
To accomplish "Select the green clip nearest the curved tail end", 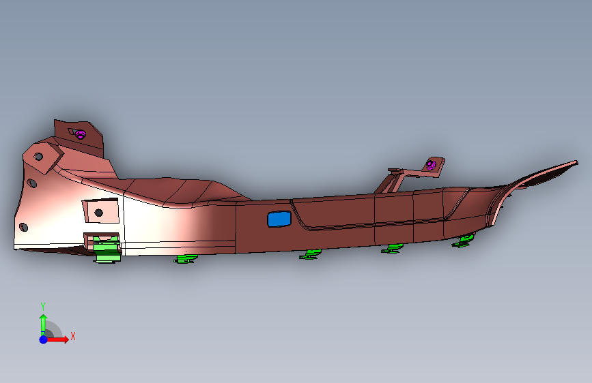I will tap(463, 241).
